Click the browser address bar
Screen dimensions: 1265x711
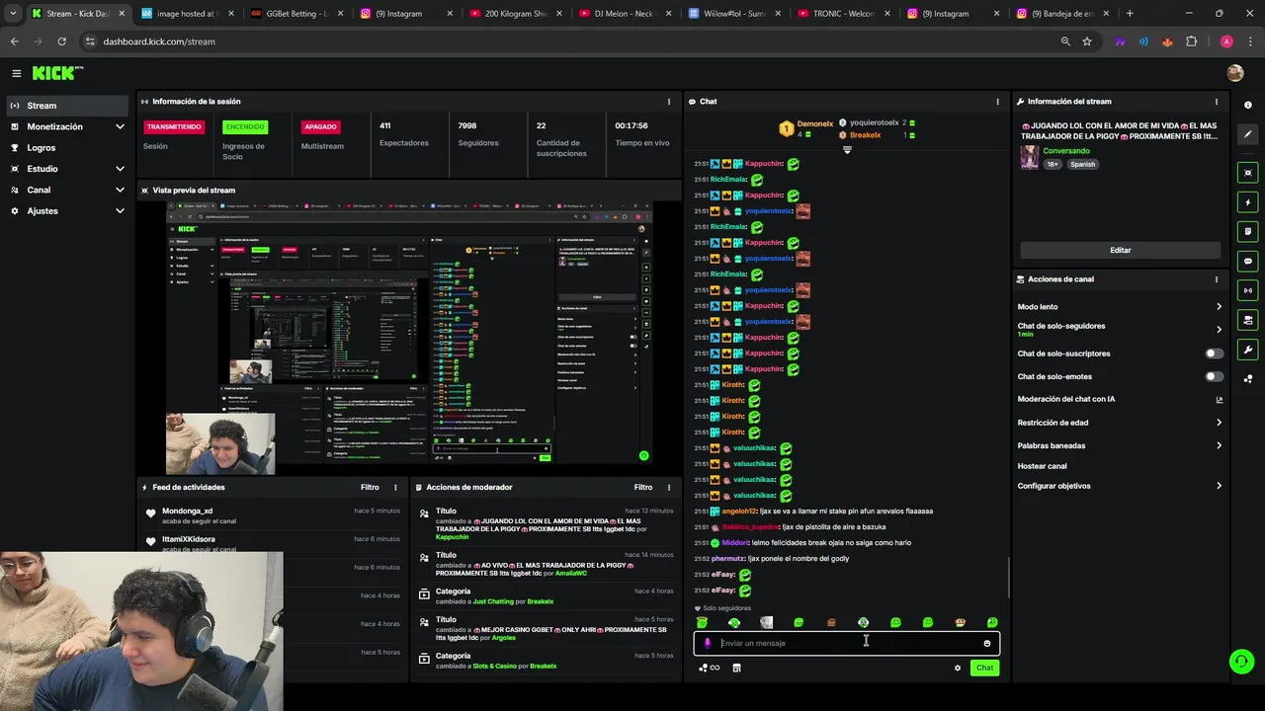[573, 41]
